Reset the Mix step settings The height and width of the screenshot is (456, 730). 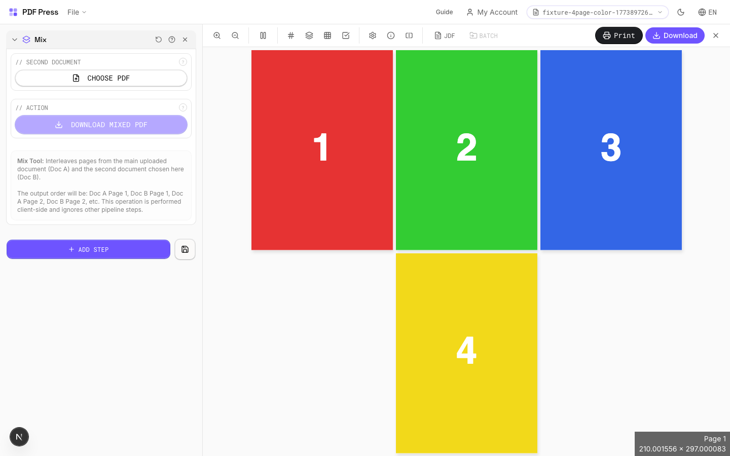click(x=159, y=40)
